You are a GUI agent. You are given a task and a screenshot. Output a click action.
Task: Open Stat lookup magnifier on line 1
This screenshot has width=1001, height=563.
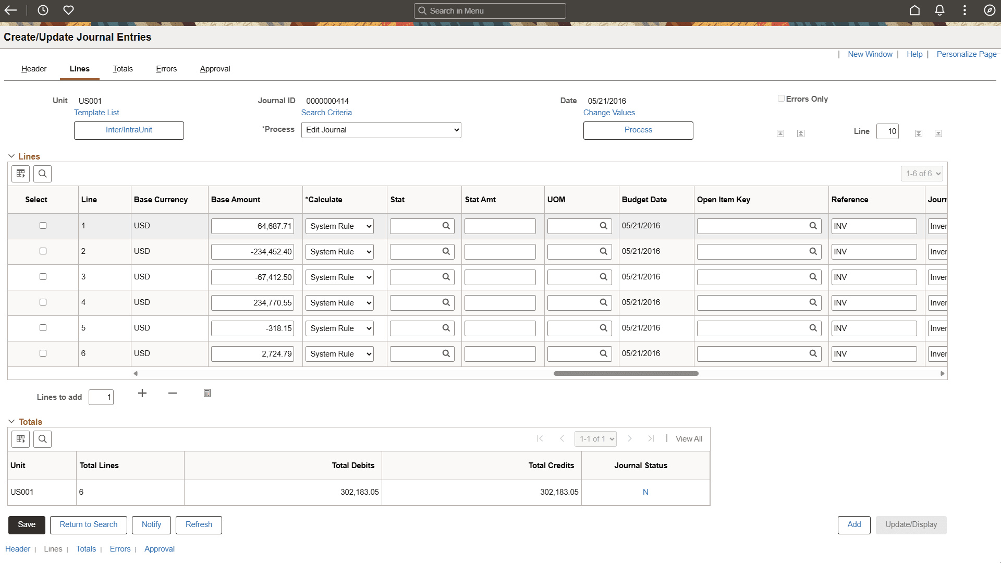pos(446,226)
